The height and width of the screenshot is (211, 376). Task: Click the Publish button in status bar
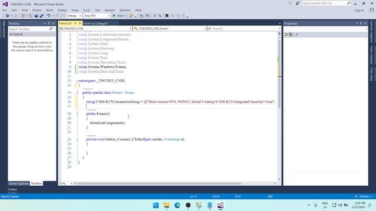click(x=364, y=196)
